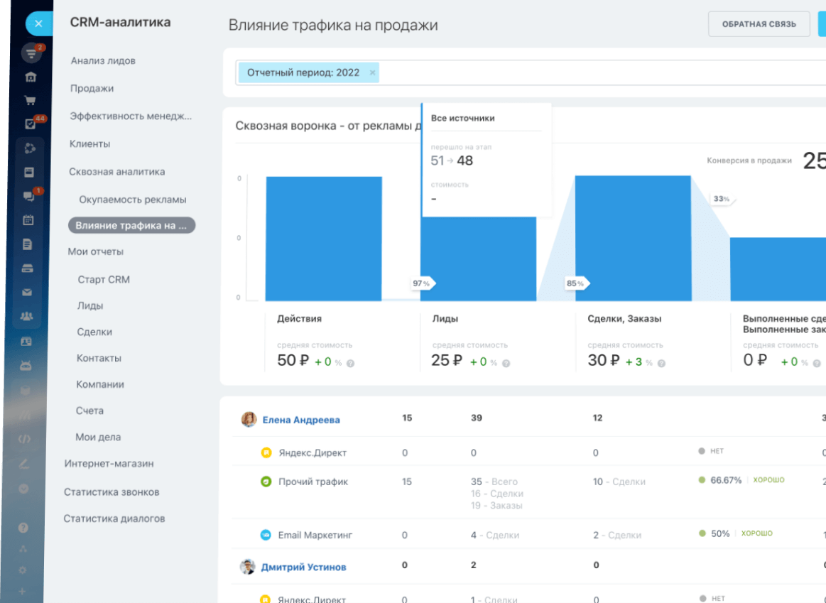Open the home icon in the left sidebar
Viewport: 826px width, 603px height.
(x=31, y=77)
